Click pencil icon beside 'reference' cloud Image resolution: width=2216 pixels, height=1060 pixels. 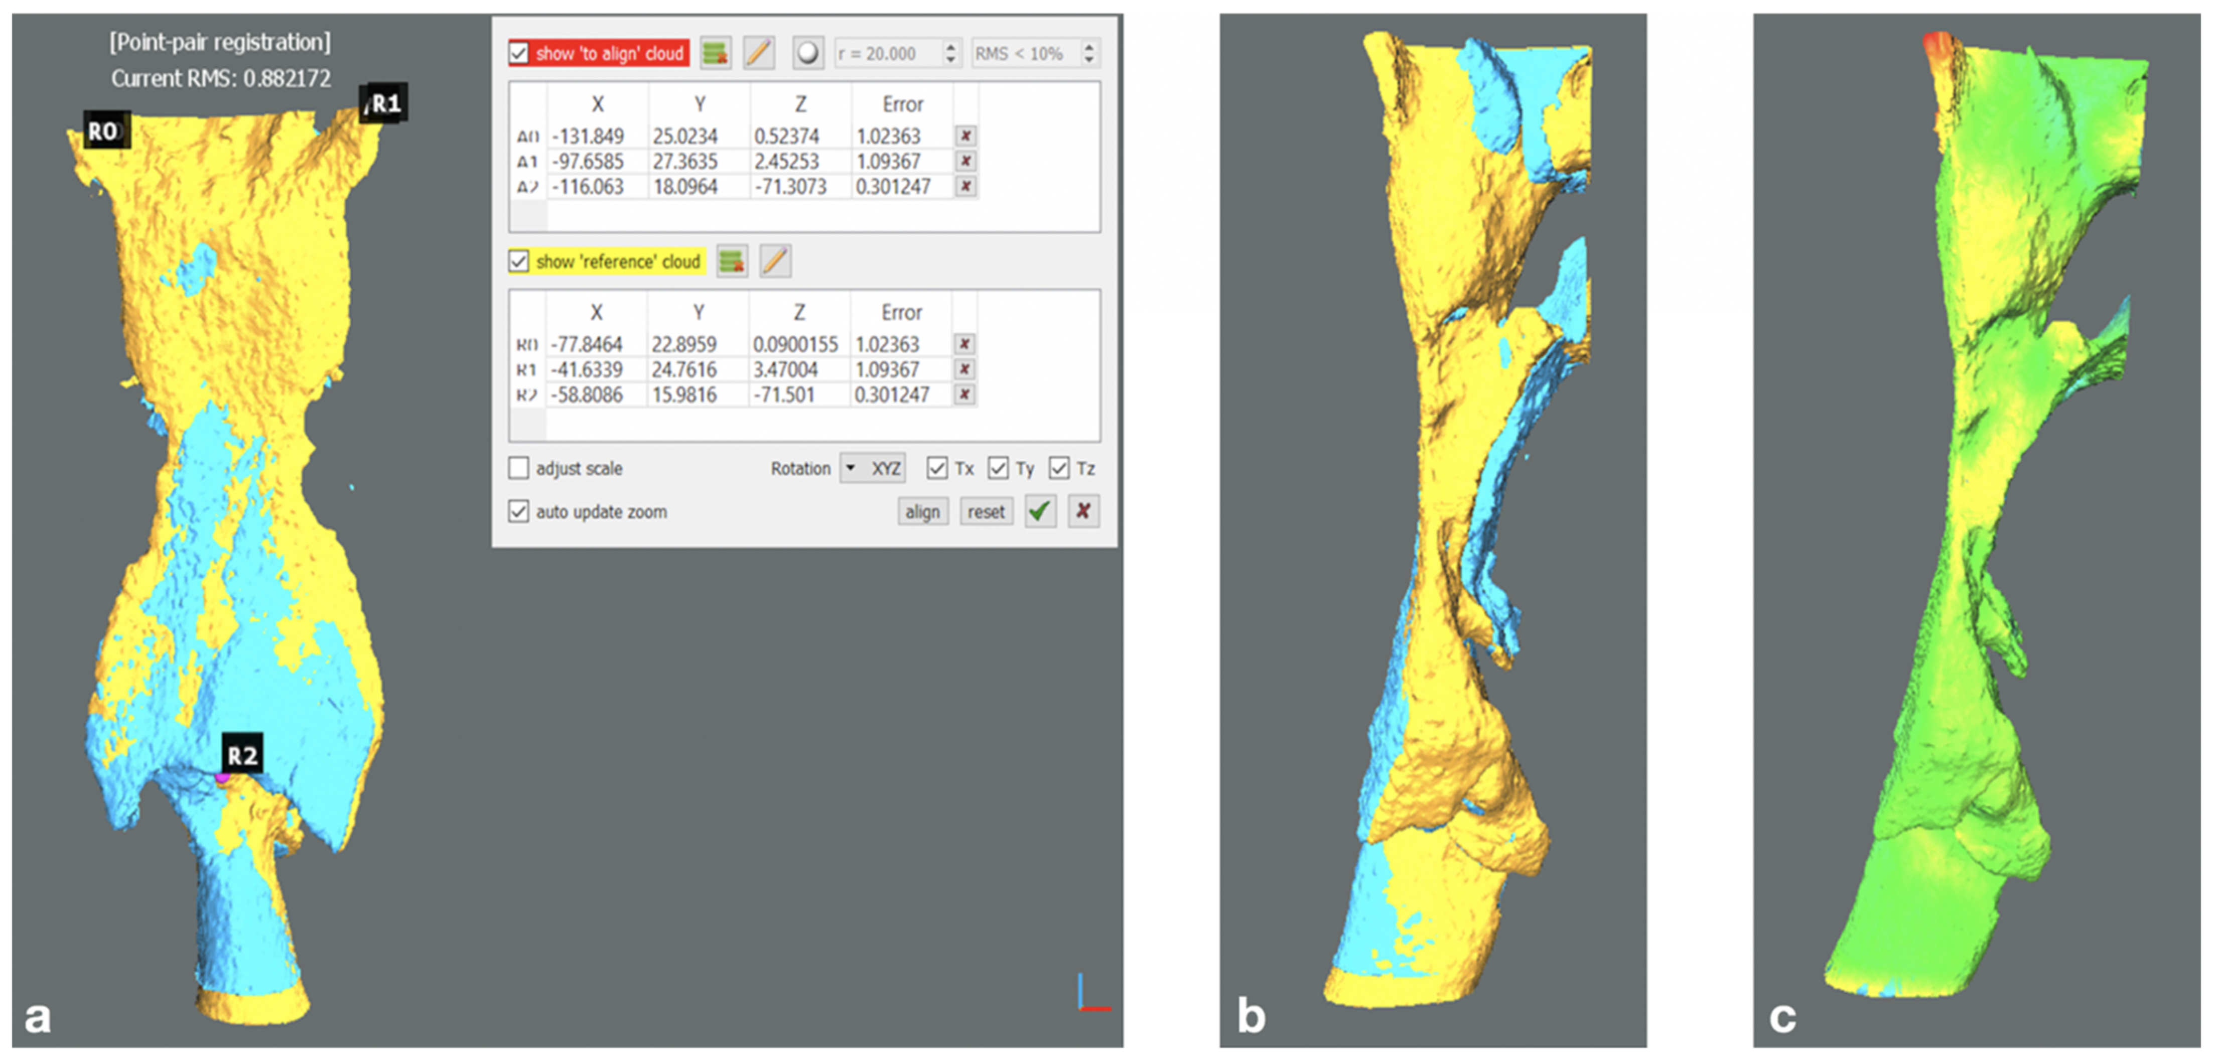coord(775,261)
